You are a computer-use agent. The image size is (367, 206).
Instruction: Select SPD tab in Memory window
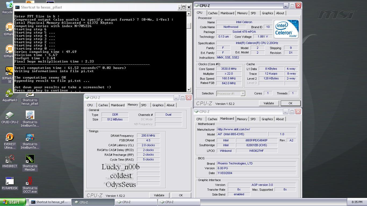[144, 105]
